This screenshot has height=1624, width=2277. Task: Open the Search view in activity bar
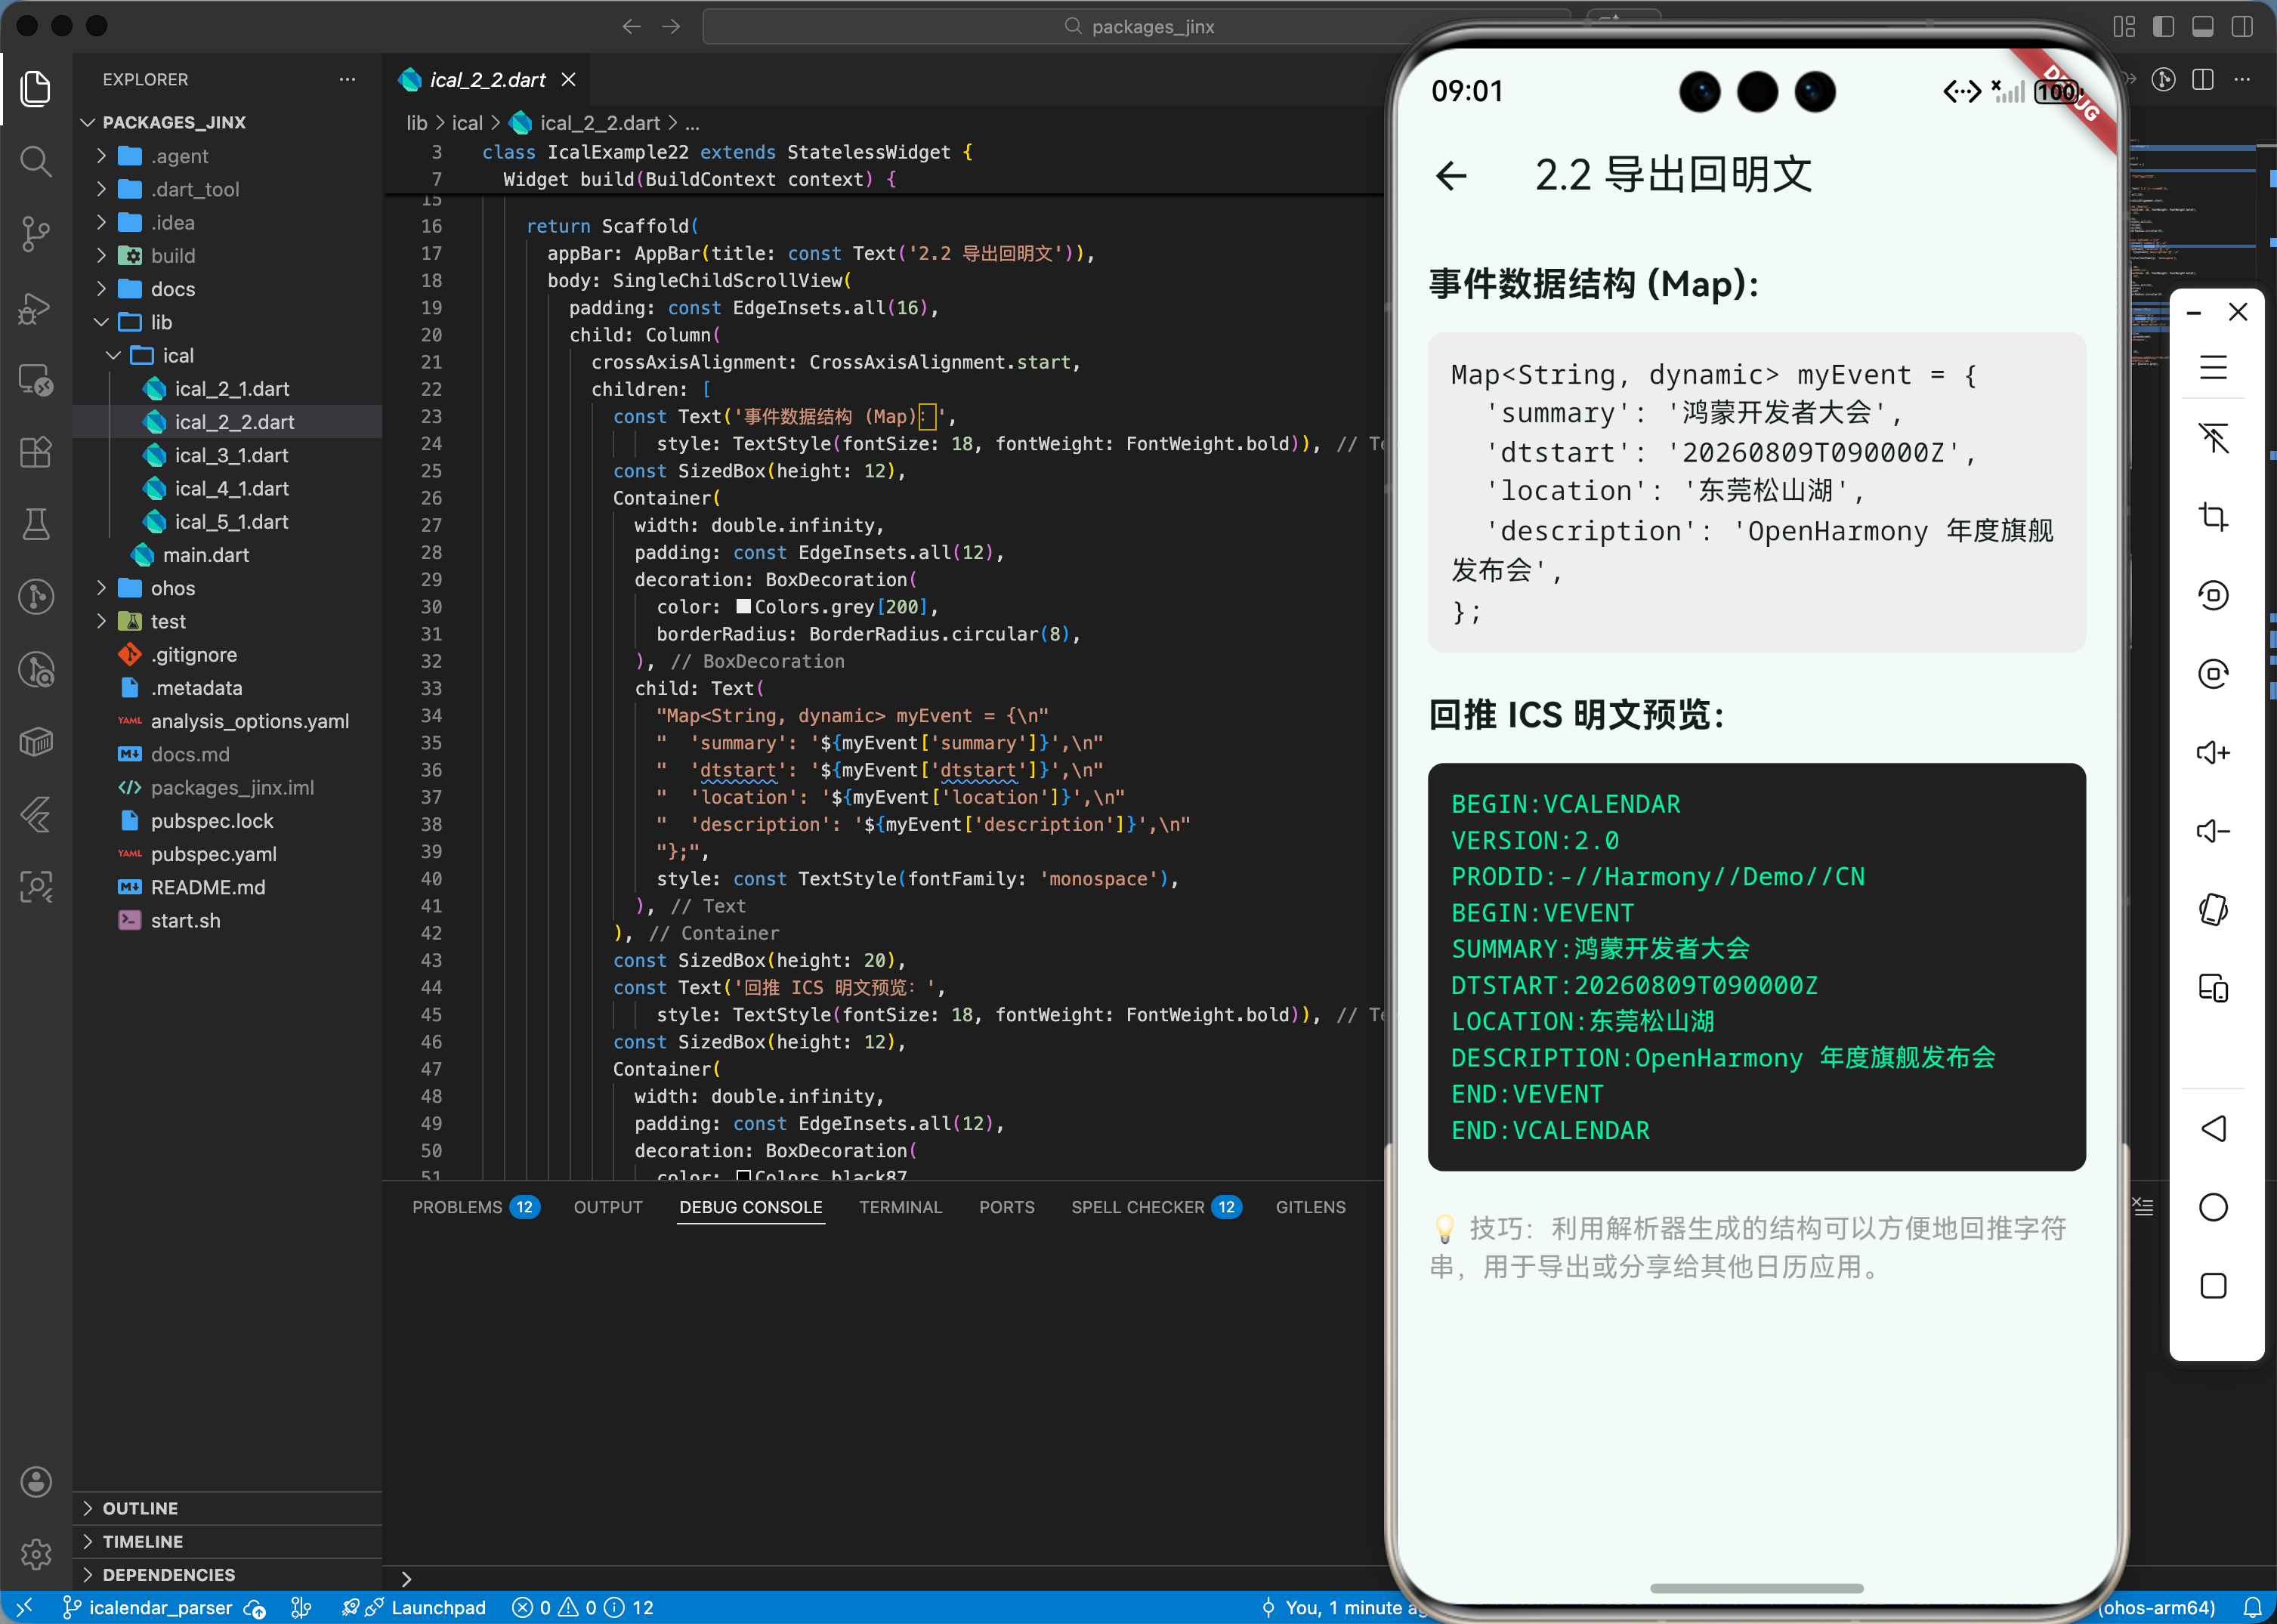coord(36,161)
